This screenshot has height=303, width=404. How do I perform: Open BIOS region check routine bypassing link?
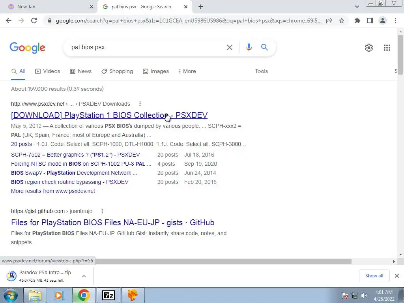coord(69,182)
